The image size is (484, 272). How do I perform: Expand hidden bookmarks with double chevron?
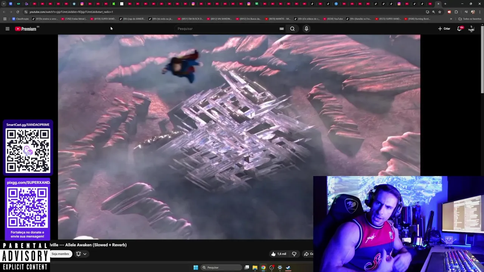[451, 19]
